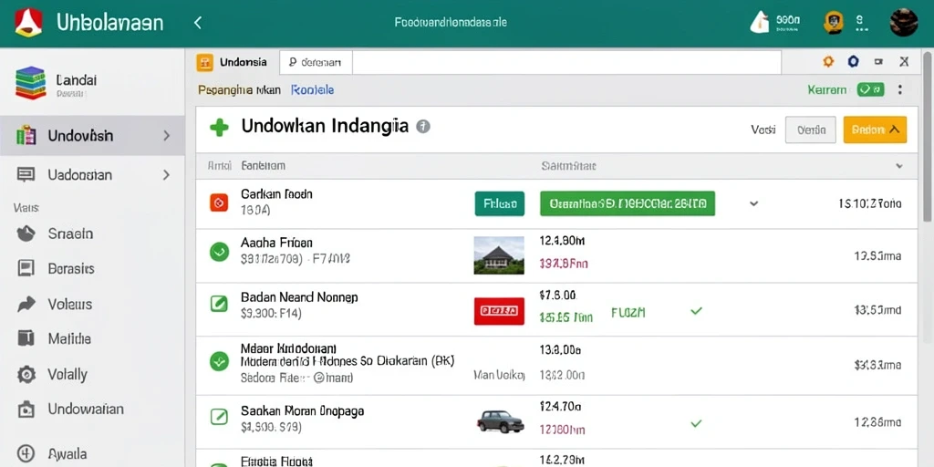
Task: Click the Awaila circular icon
Action: coord(26,453)
